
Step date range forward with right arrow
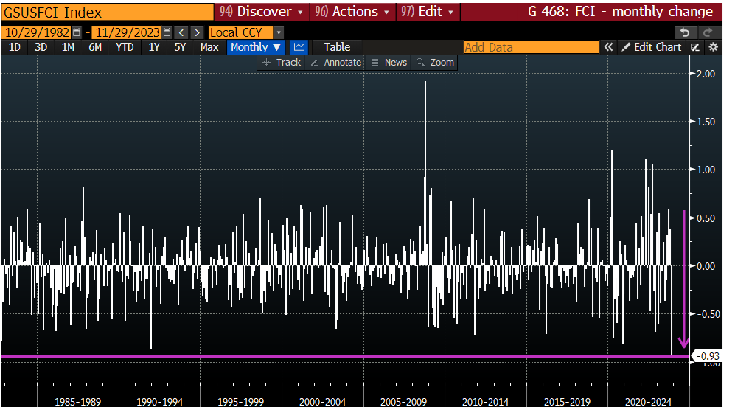(198, 32)
